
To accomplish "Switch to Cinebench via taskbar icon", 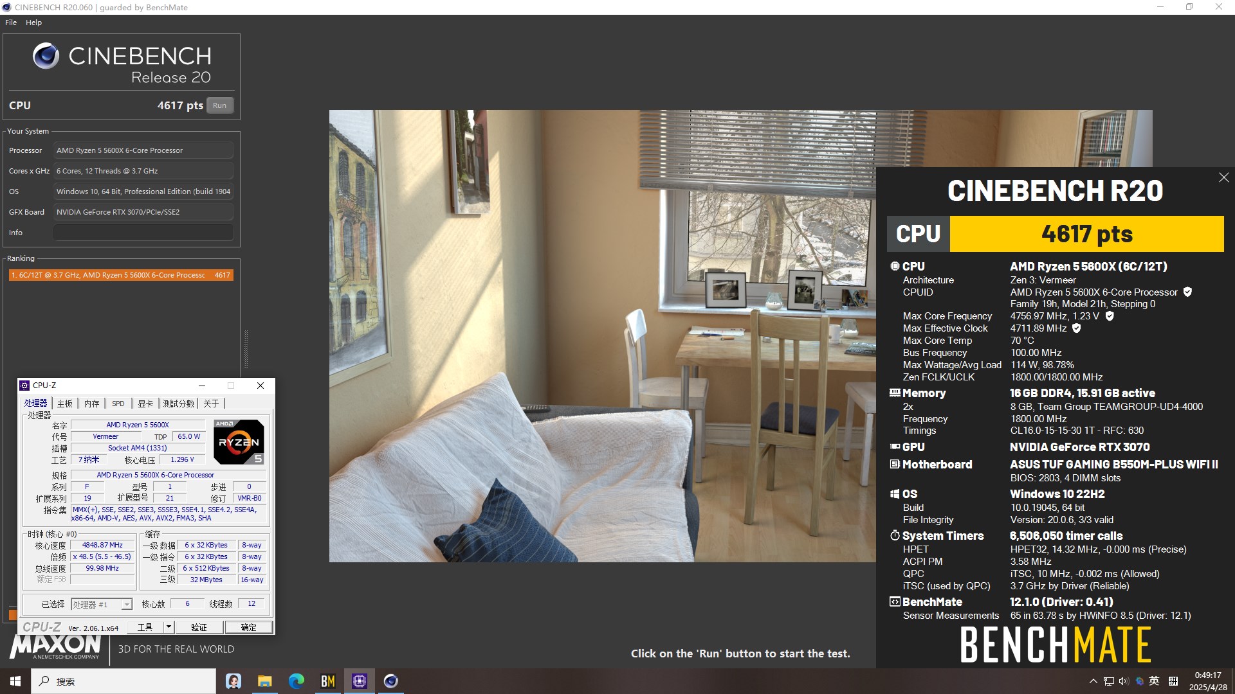I will pos(390,681).
